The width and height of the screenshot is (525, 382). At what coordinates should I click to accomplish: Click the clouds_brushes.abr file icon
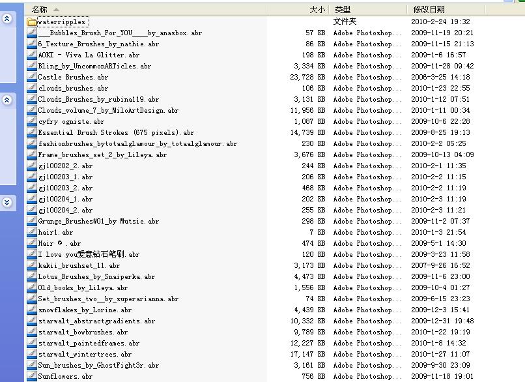32,88
